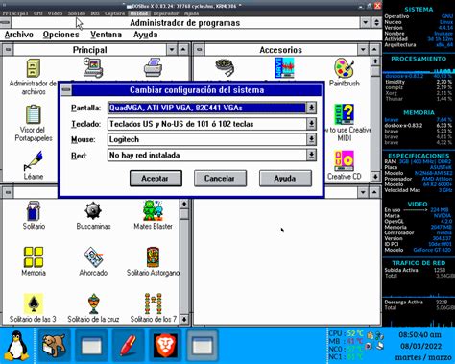
Task: Click the Ayuda button in dialog
Action: pos(285,179)
